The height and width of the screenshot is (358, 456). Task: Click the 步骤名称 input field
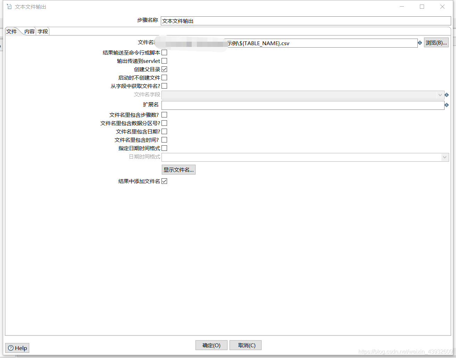tap(306, 21)
